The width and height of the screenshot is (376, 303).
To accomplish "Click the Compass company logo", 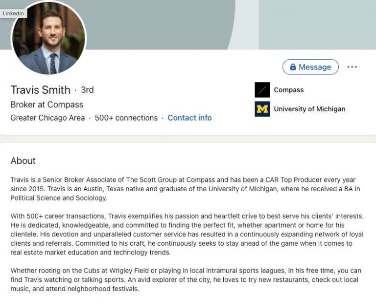I will coord(262,90).
